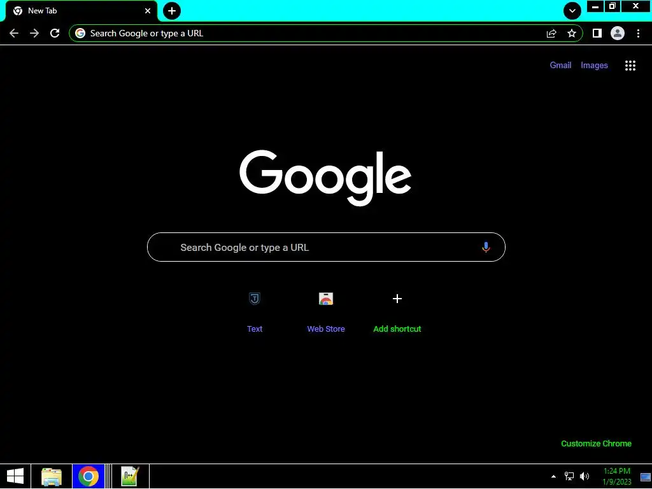Share this page using the share icon
Viewport: 652px width, 489px height.
click(551, 33)
